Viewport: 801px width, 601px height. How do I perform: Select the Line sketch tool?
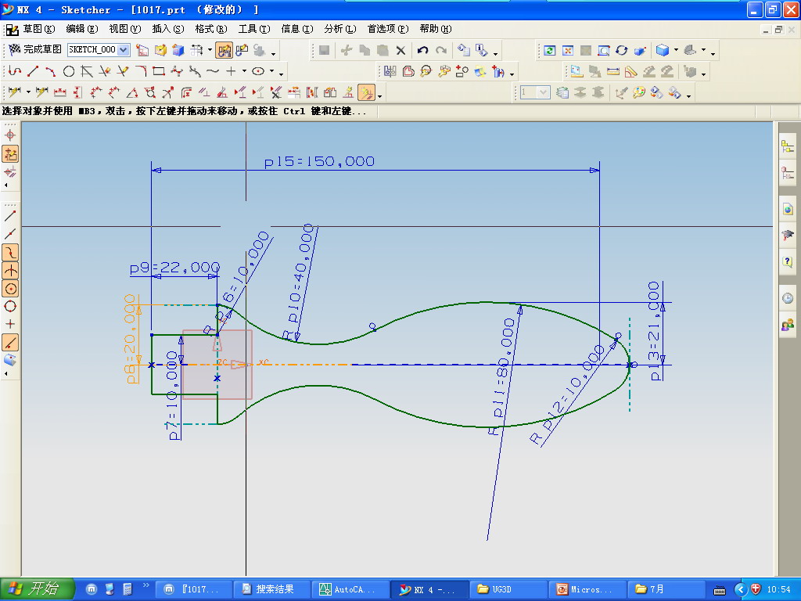(x=32, y=71)
